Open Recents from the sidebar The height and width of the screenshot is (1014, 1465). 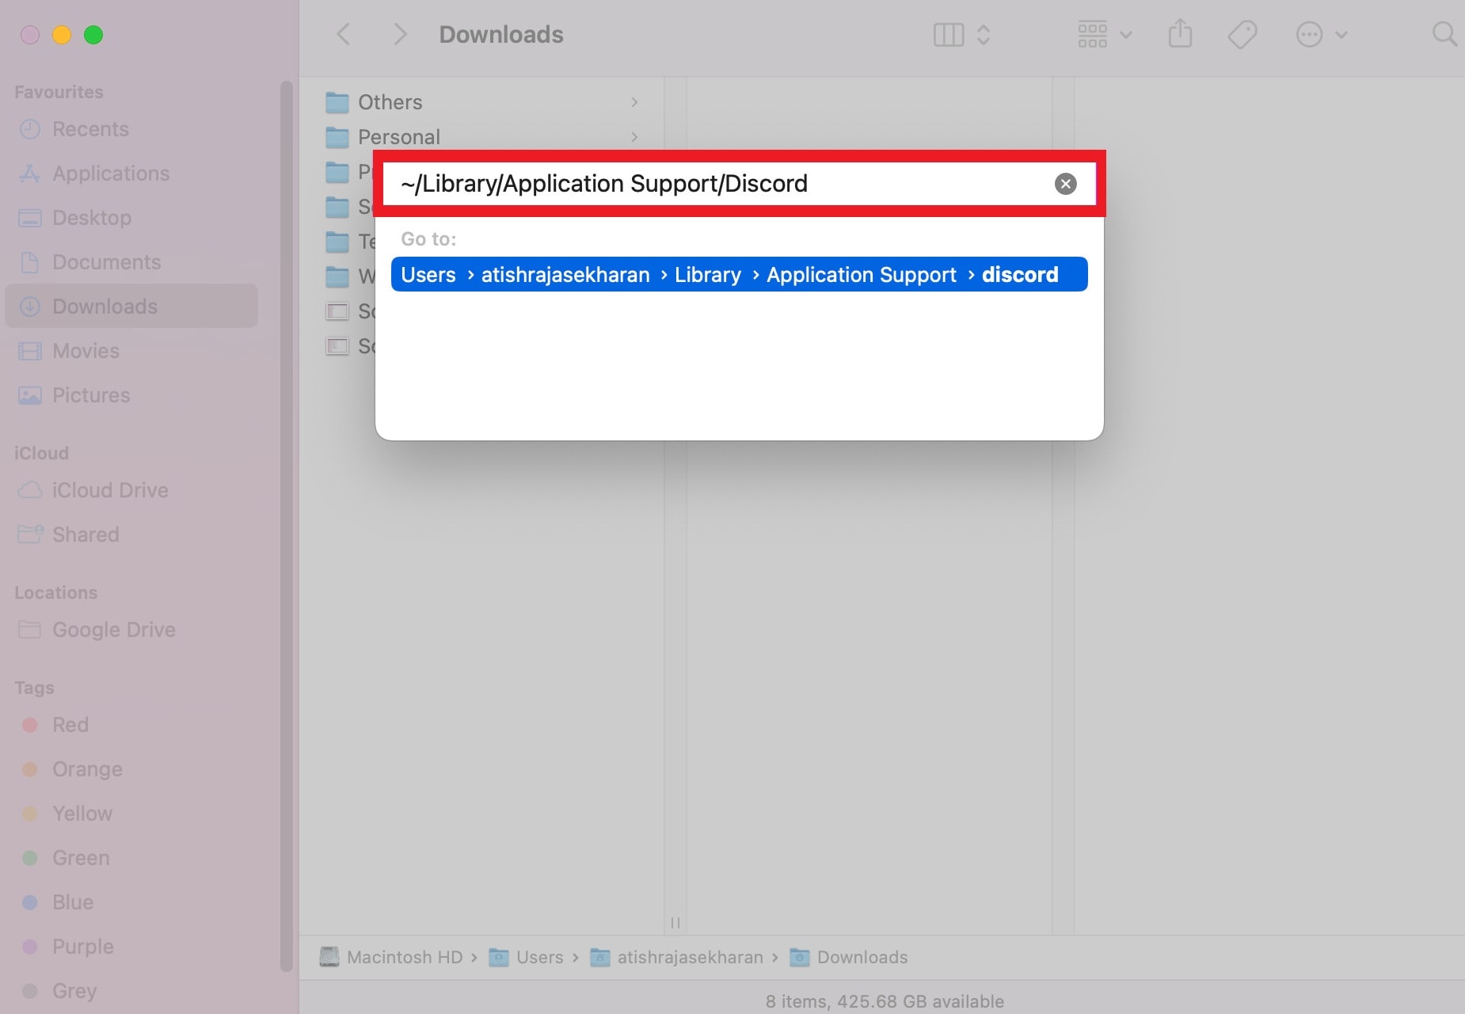(x=89, y=128)
